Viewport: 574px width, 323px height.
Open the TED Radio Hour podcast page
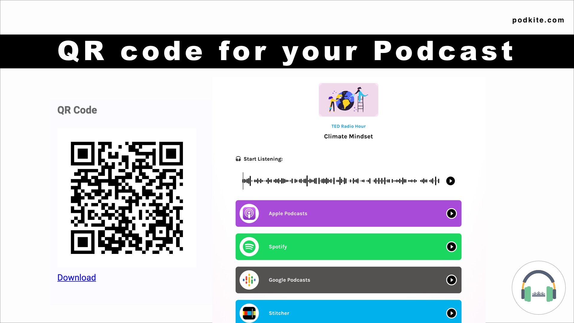[349, 126]
